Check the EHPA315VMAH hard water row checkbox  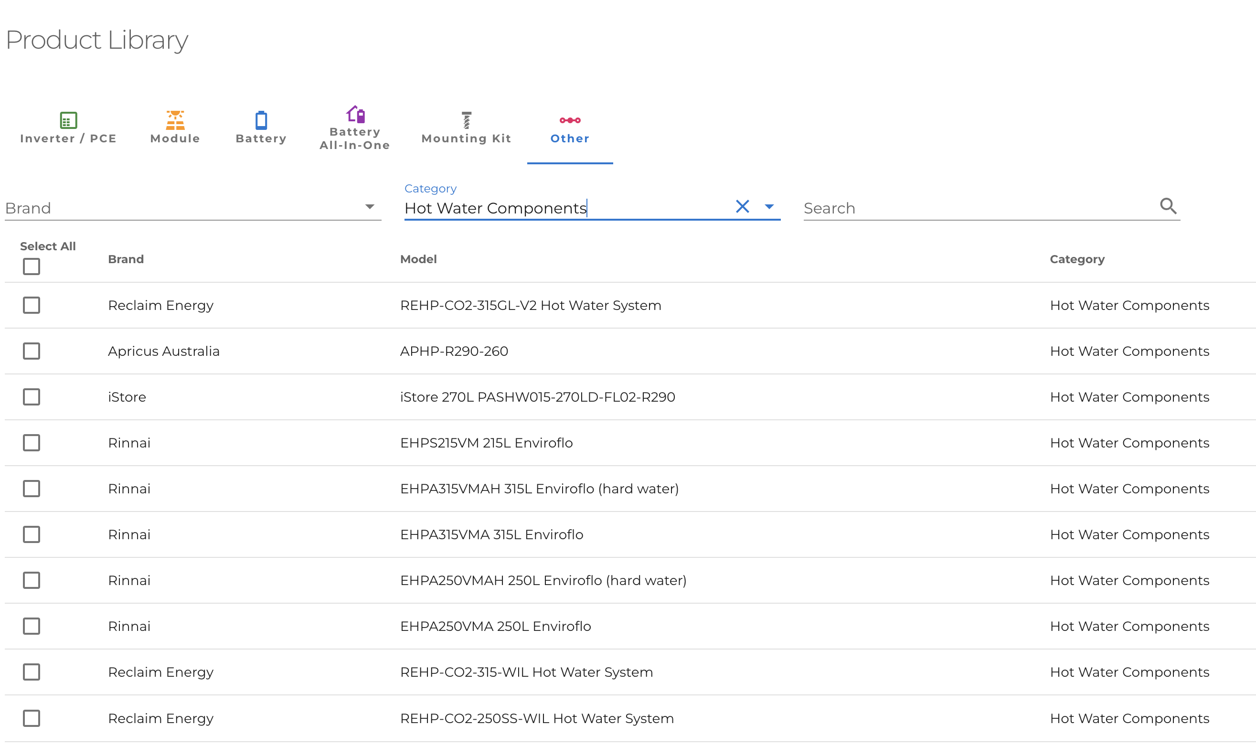[x=31, y=488]
